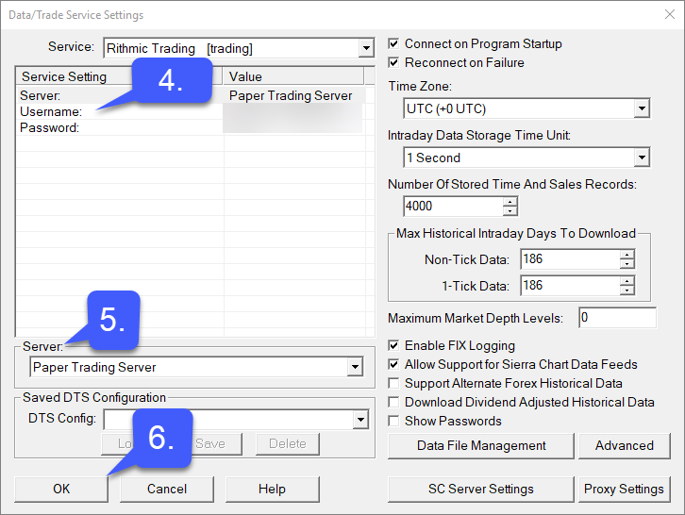Image resolution: width=685 pixels, height=515 pixels.
Task: Expand the Time Zone dropdown
Action: pos(642,108)
